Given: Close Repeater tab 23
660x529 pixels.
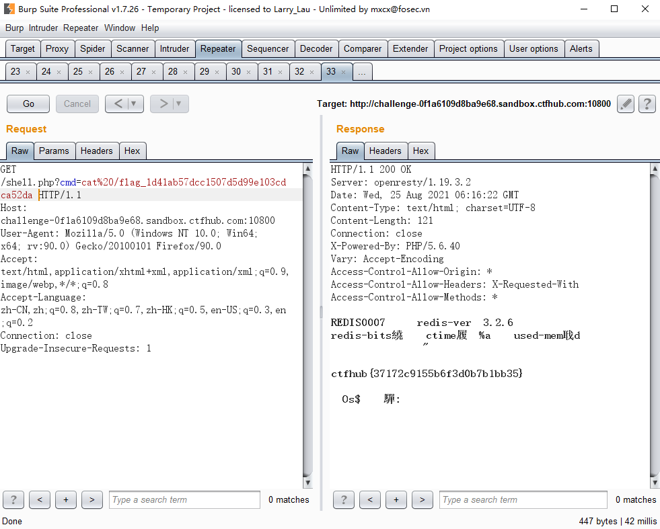Looking at the screenshot, I should pyautogui.click(x=28, y=73).
